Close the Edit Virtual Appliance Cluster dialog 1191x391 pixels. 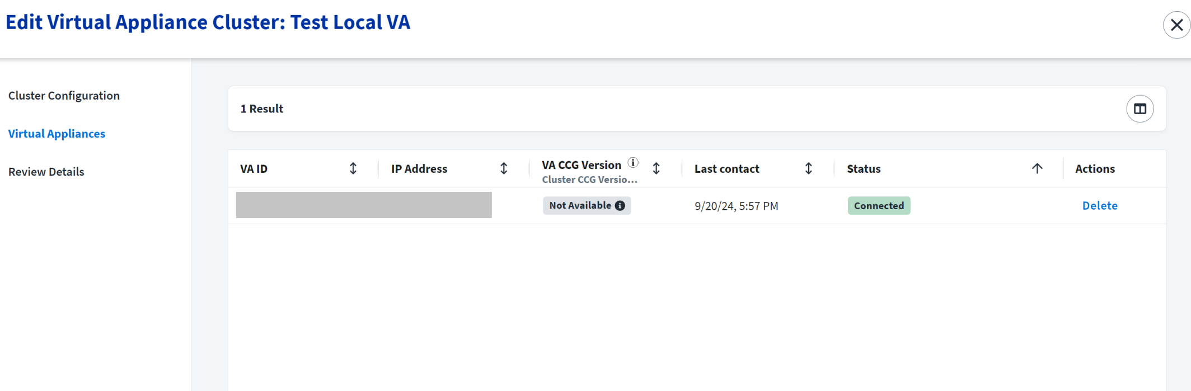click(1176, 25)
